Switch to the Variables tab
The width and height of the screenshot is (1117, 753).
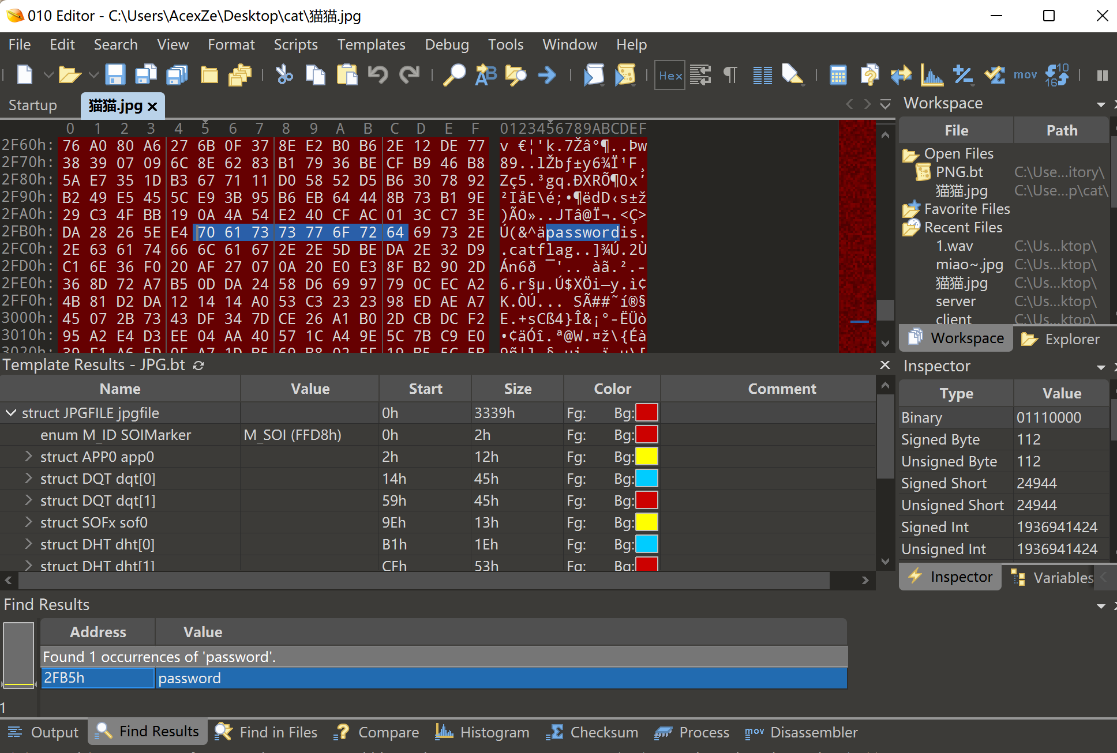pos(1054,578)
